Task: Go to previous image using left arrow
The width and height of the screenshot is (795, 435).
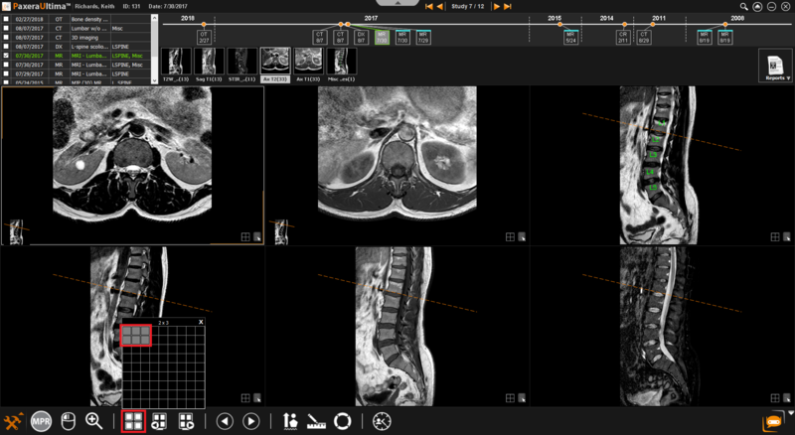Action: 225,421
